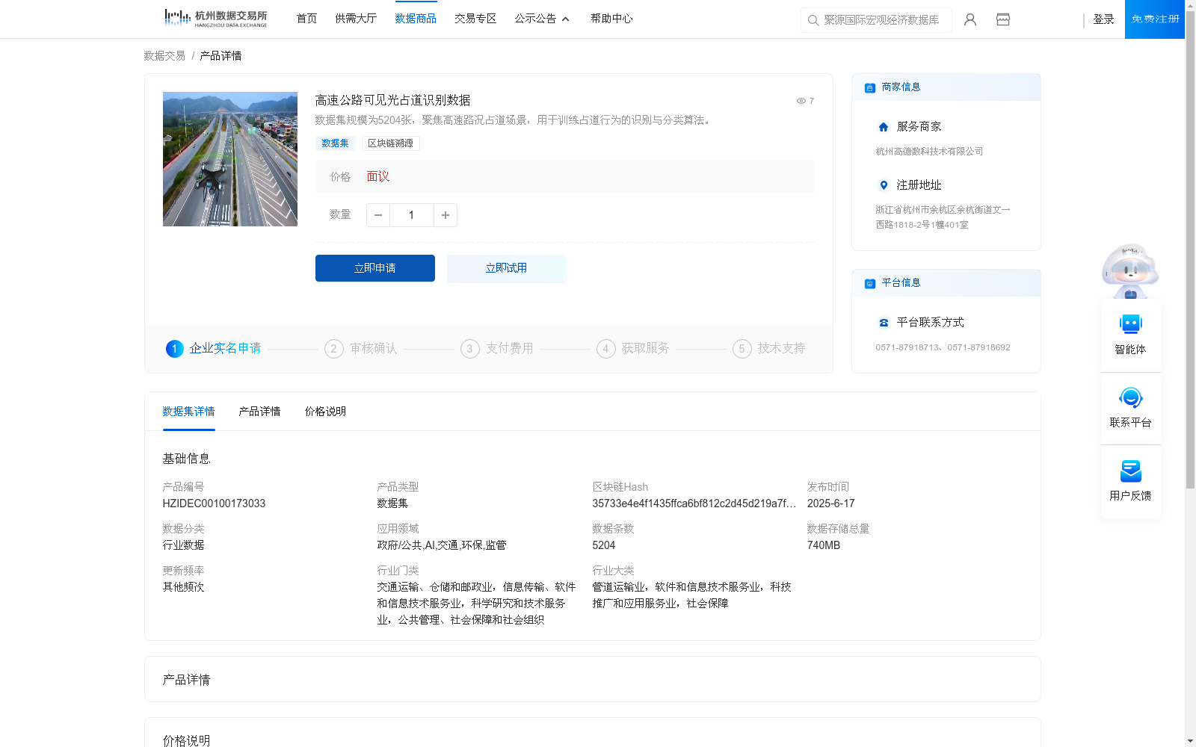The width and height of the screenshot is (1196, 747).
Task: Click 数据交易 breadcrumb link
Action: 164,56
